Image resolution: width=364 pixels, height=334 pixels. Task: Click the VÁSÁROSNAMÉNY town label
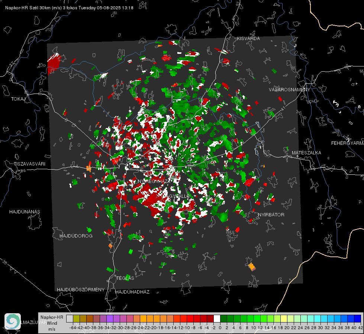click(x=290, y=90)
